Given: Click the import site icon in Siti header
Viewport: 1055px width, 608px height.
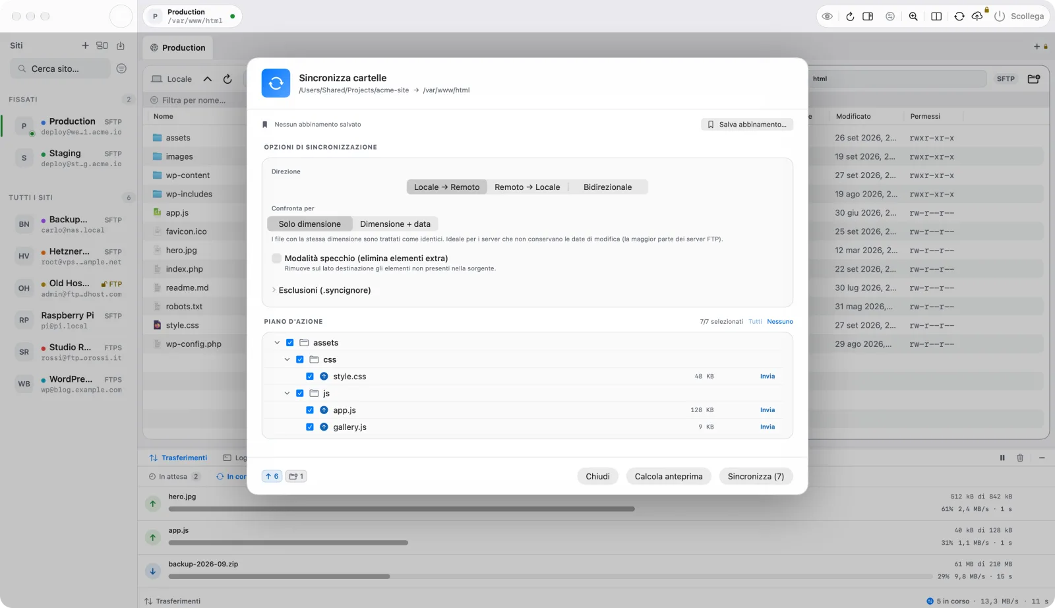Looking at the screenshot, I should [121, 46].
